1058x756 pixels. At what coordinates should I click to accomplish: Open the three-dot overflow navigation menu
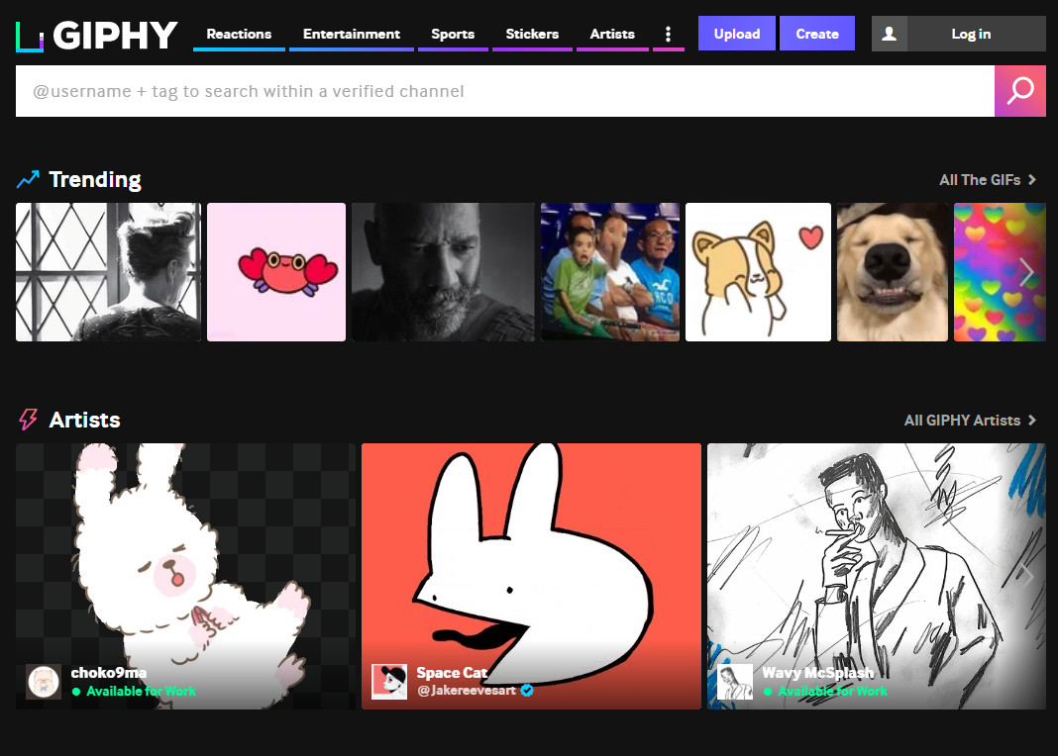pos(668,33)
